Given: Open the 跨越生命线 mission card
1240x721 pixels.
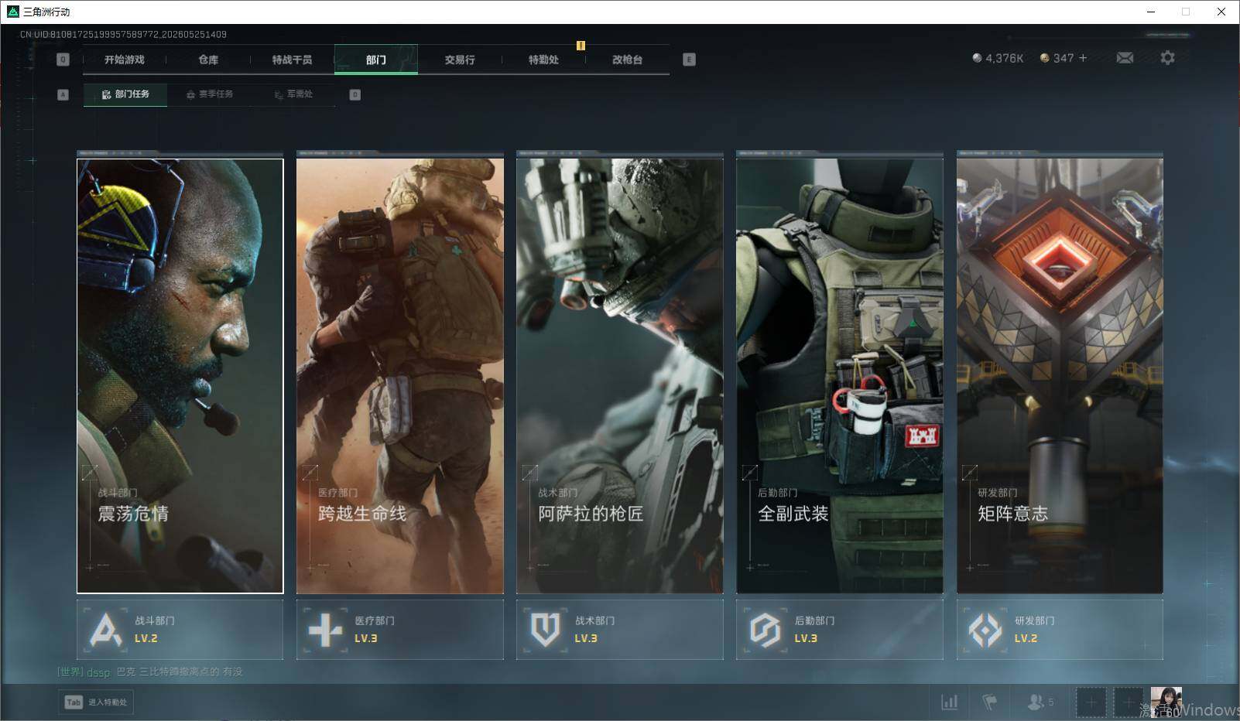Looking at the screenshot, I should (400, 376).
